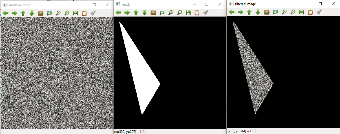Screen dimensions: 340x134
Task: Pan up in the filtered image window
Action: [249, 12]
